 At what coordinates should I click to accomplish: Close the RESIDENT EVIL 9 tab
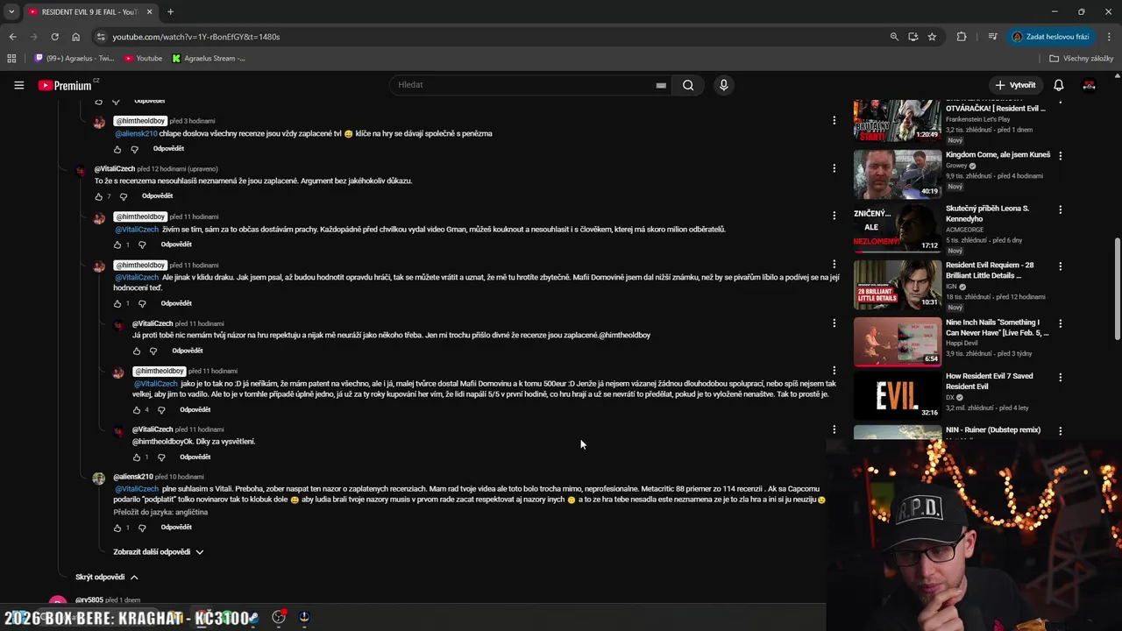click(149, 11)
